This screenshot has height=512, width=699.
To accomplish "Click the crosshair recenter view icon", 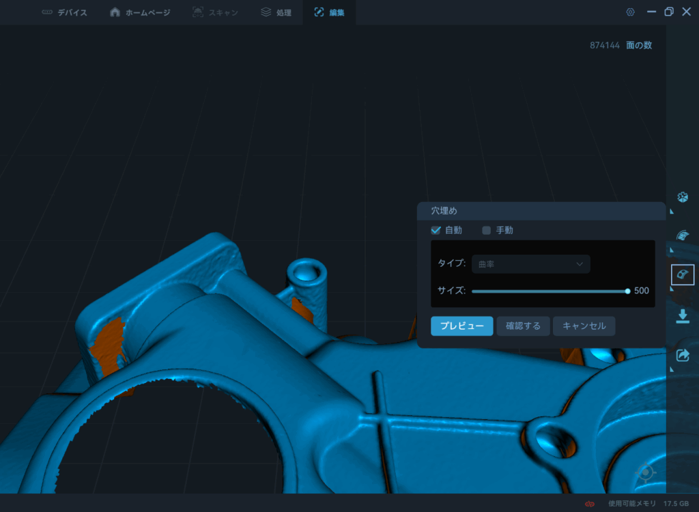I will (x=646, y=472).
